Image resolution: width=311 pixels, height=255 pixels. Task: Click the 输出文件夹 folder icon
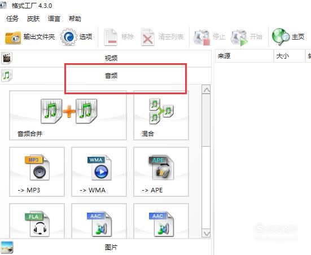pos(13,37)
